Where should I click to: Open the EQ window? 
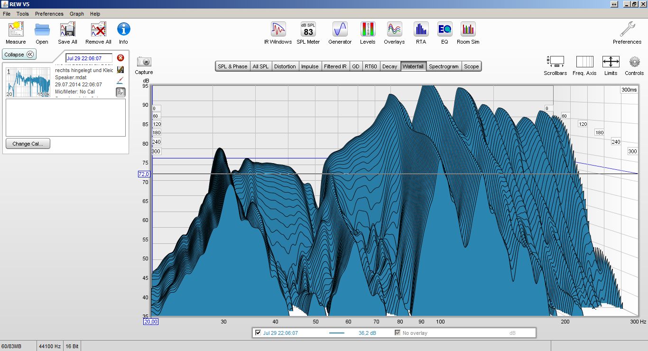pyautogui.click(x=444, y=29)
